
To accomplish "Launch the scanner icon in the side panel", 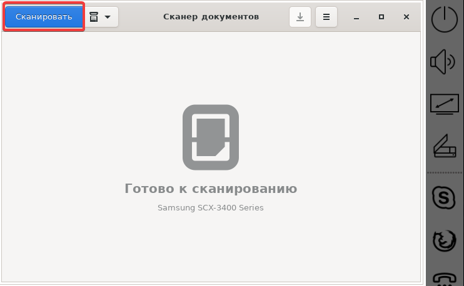I will point(445,146).
